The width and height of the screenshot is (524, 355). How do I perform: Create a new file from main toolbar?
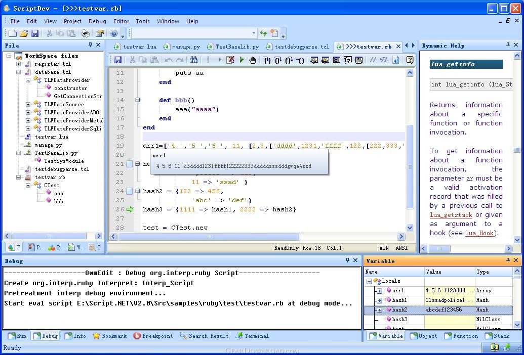pos(12,33)
